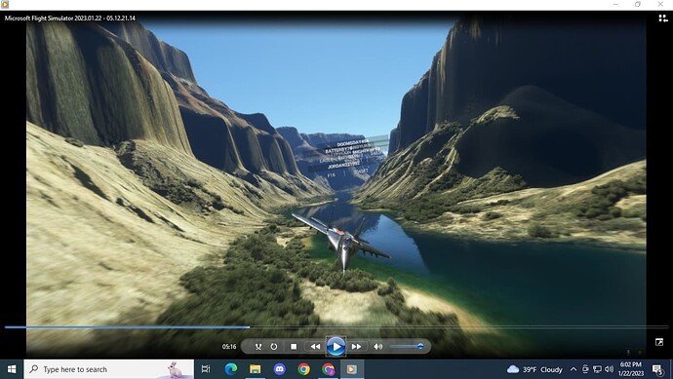This screenshot has width=673, height=379.
Task: Adjust the volume slider
Action: [x=407, y=347]
